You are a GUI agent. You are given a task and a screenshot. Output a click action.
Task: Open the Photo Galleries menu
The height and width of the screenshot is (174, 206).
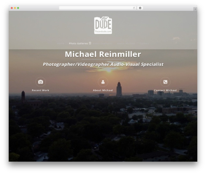78,44
